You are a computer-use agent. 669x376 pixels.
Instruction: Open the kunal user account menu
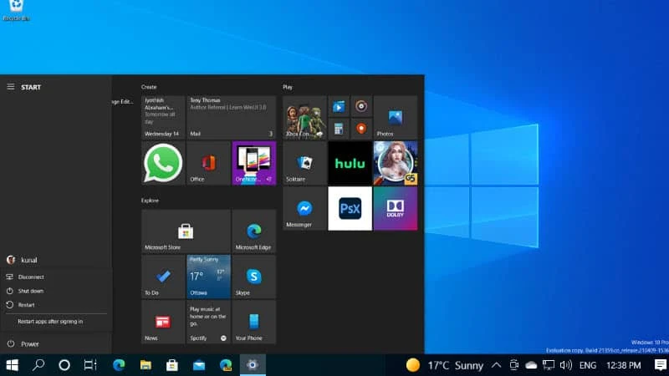(x=55, y=260)
